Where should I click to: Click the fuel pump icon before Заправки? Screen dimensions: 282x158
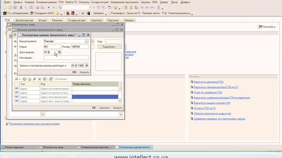tap(89, 13)
